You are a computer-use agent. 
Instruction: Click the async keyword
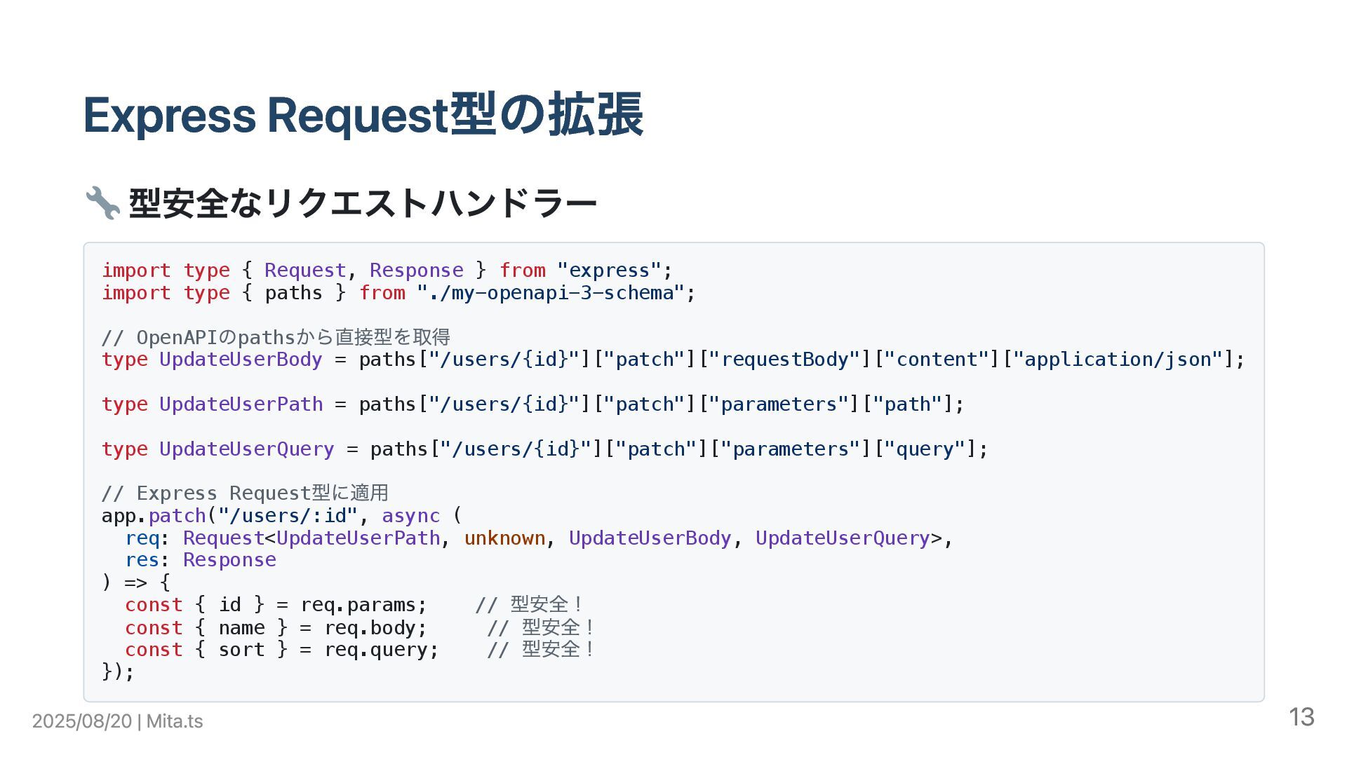410,516
